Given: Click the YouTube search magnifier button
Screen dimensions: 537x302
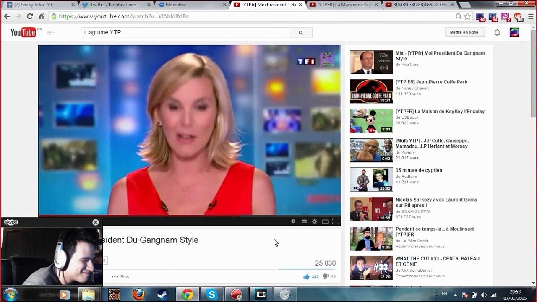Looking at the screenshot, I should point(301,32).
